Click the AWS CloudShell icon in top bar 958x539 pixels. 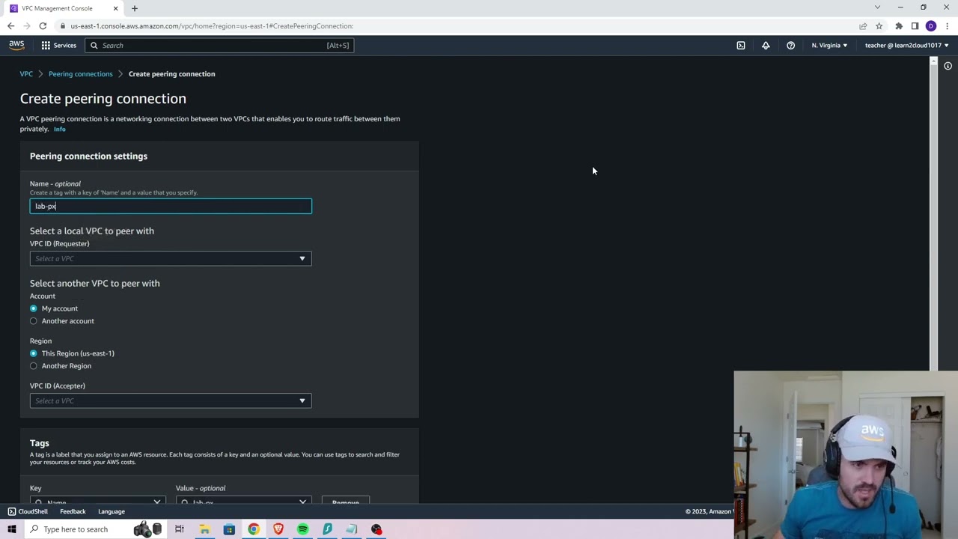(x=741, y=45)
